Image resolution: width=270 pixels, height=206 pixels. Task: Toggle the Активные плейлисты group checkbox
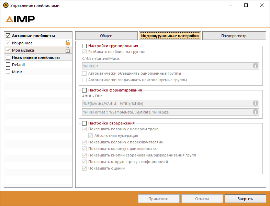[x=8, y=36]
